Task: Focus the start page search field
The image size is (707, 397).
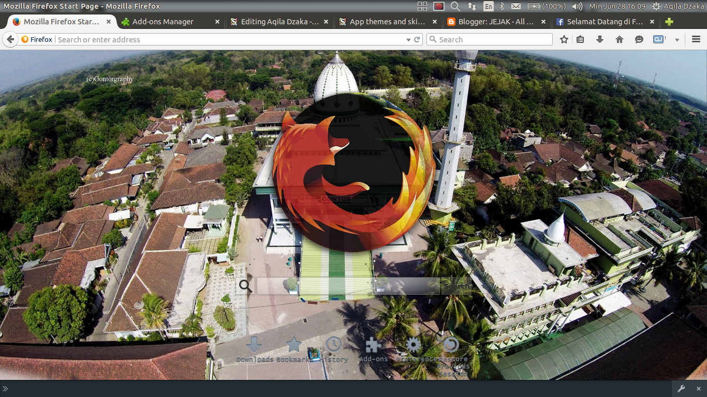Action: click(348, 286)
